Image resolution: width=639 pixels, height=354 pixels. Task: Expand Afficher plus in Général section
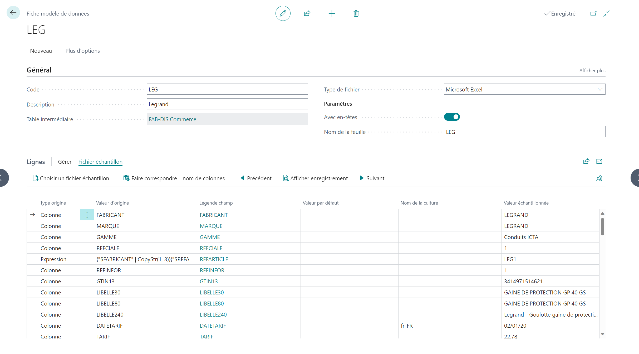[592, 71]
